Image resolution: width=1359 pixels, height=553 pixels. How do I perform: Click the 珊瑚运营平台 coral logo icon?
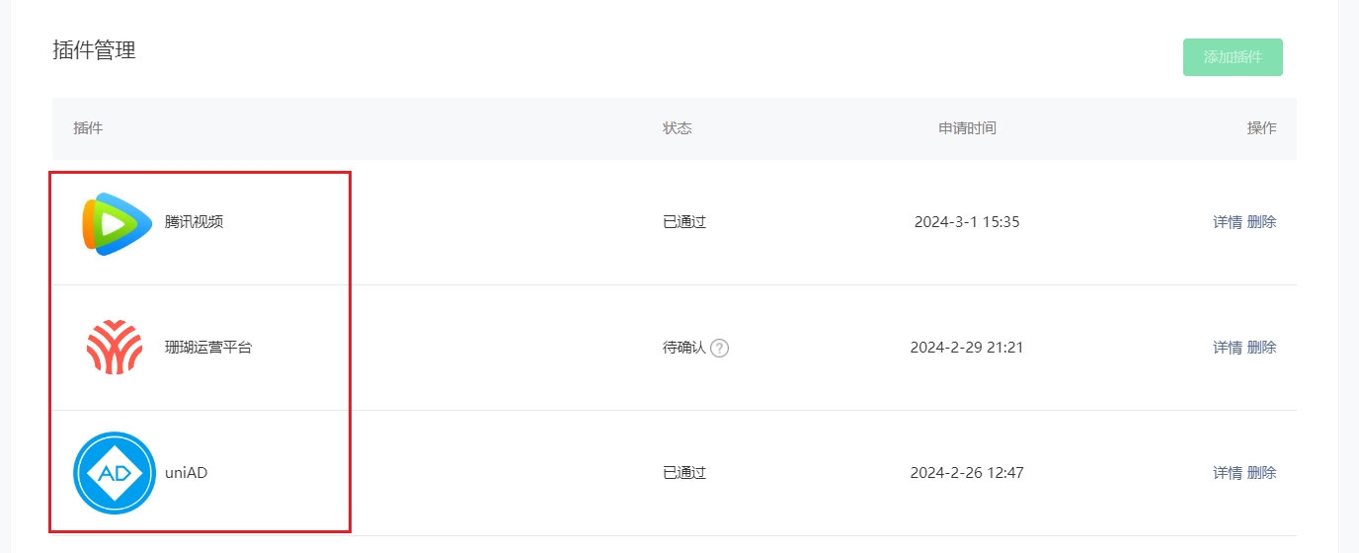click(115, 348)
